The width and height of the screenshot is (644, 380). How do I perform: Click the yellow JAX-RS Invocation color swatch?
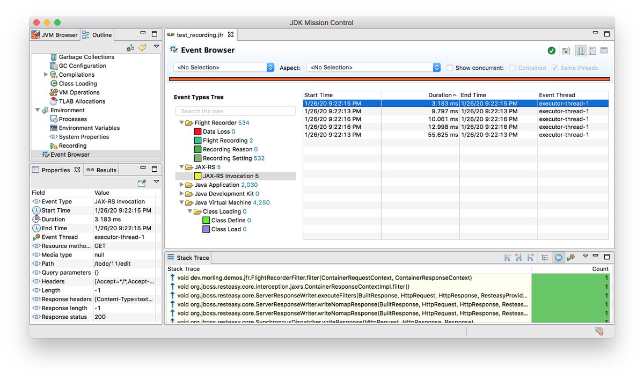tap(197, 176)
